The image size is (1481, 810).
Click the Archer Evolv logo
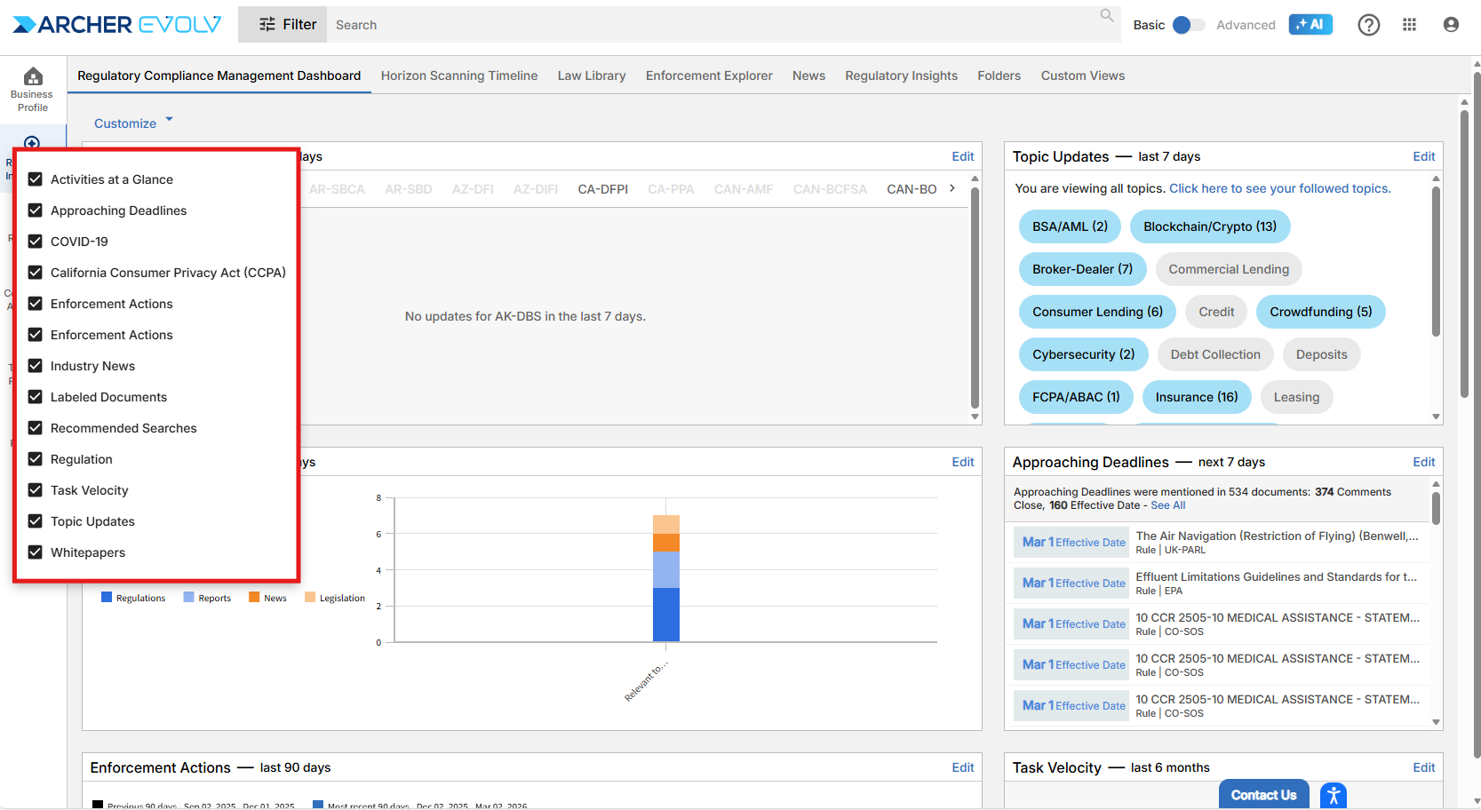[117, 25]
